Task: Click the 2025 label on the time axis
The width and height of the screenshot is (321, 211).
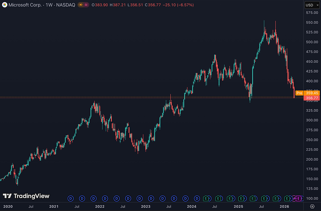Action: (238, 206)
